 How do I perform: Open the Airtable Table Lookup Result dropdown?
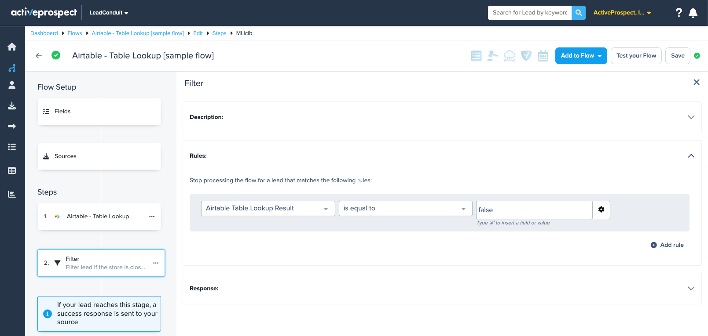tap(268, 208)
